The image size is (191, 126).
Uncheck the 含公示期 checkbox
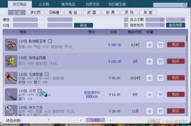(x=126, y=20)
